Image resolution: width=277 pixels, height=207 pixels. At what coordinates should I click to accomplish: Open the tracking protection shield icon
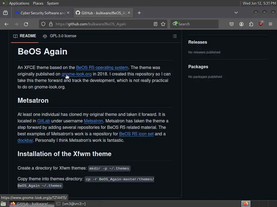43,24
